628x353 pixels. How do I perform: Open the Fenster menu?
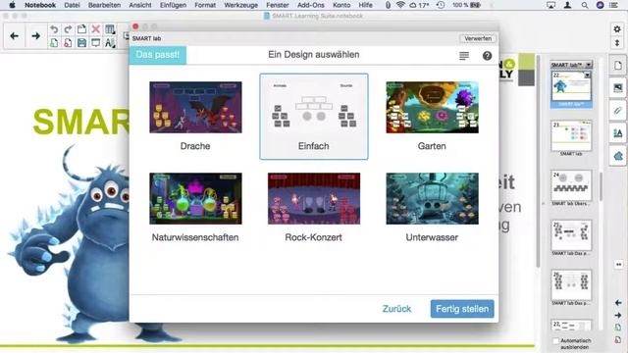pos(278,5)
